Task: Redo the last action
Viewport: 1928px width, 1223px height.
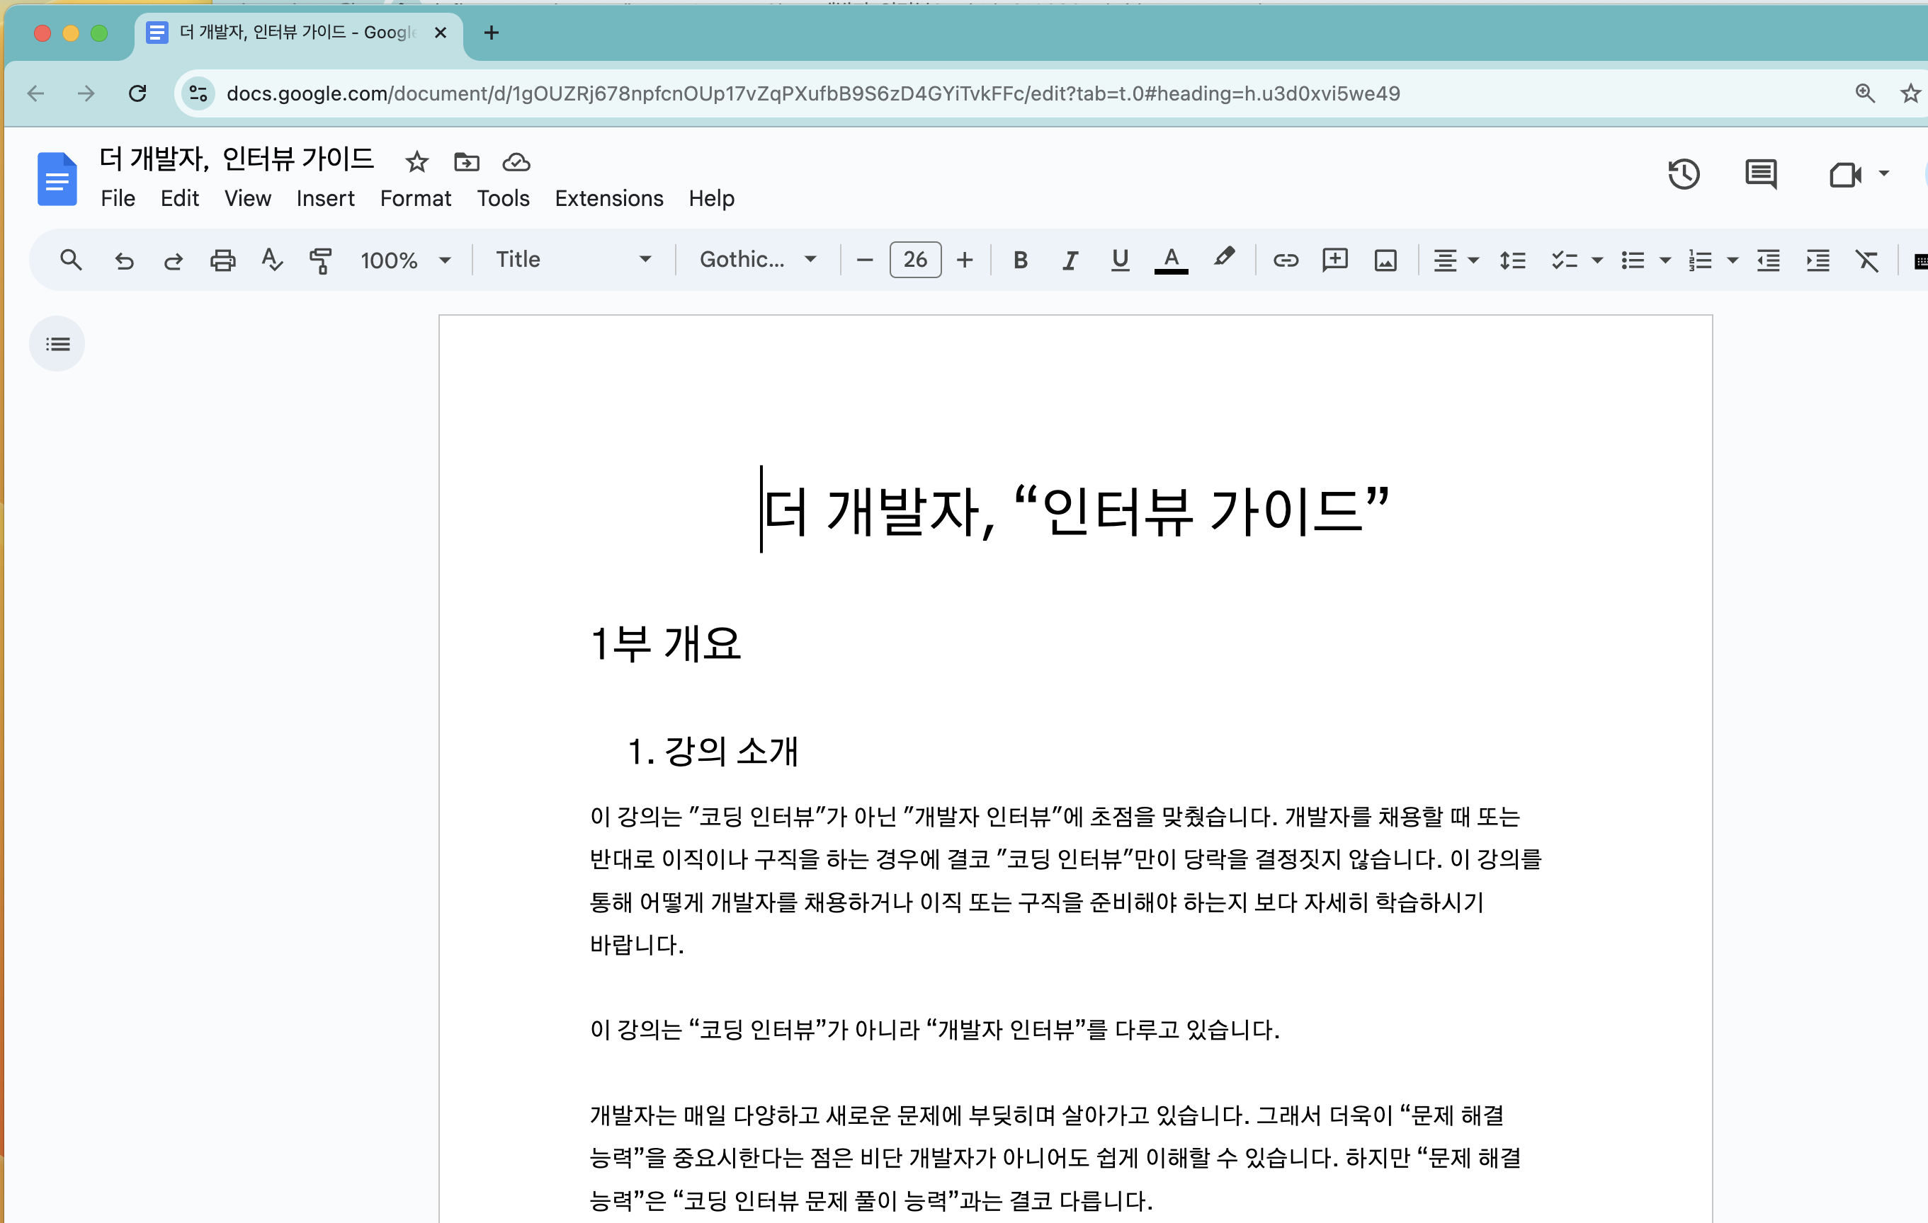Action: 173,260
